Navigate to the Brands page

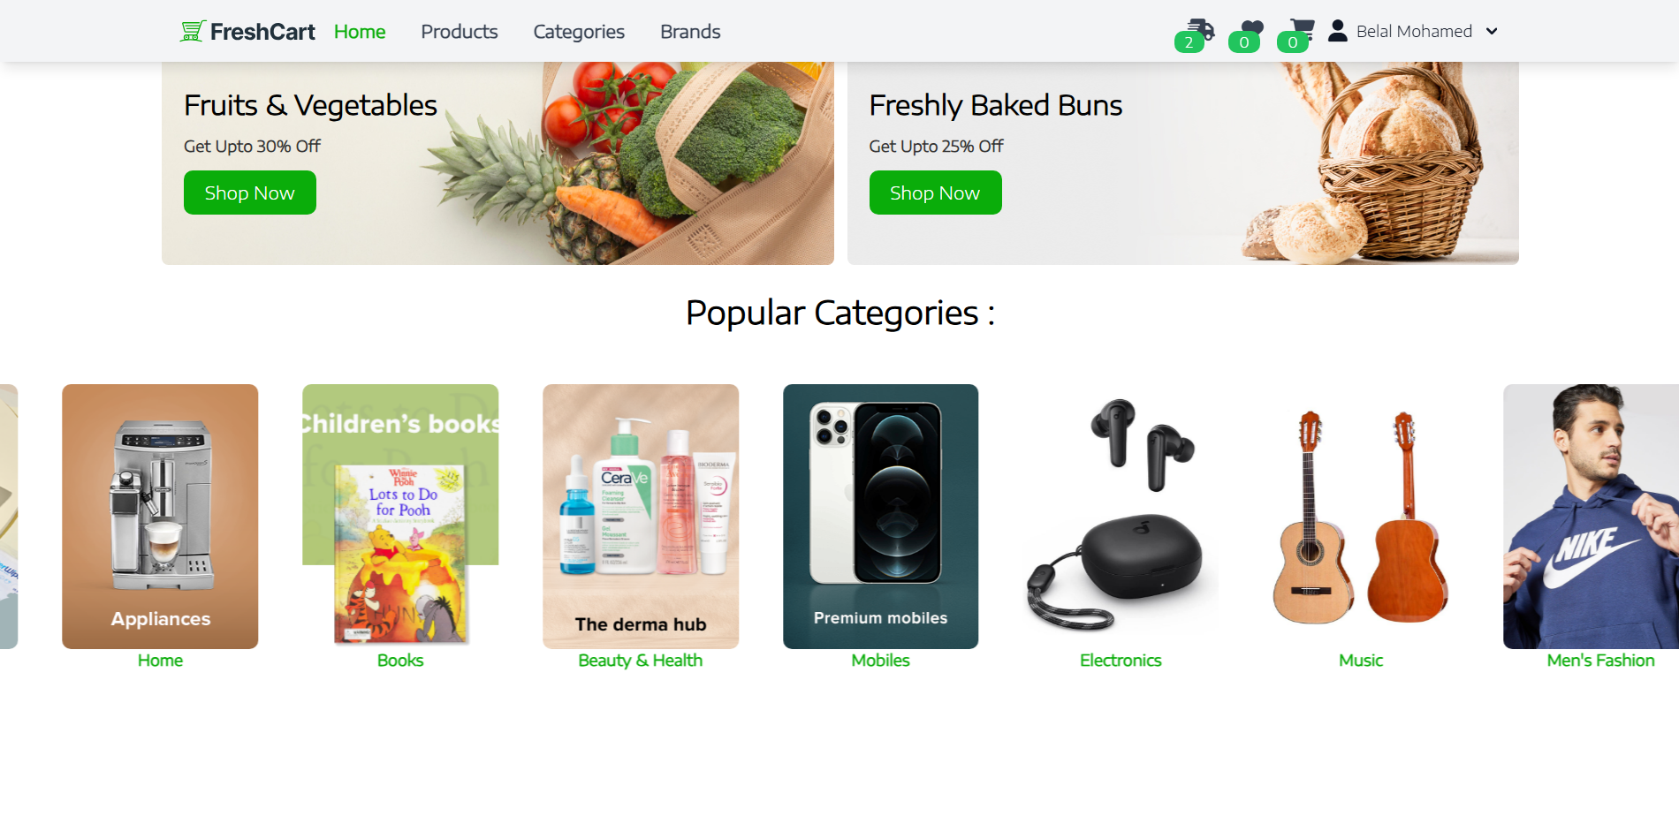pos(690,32)
